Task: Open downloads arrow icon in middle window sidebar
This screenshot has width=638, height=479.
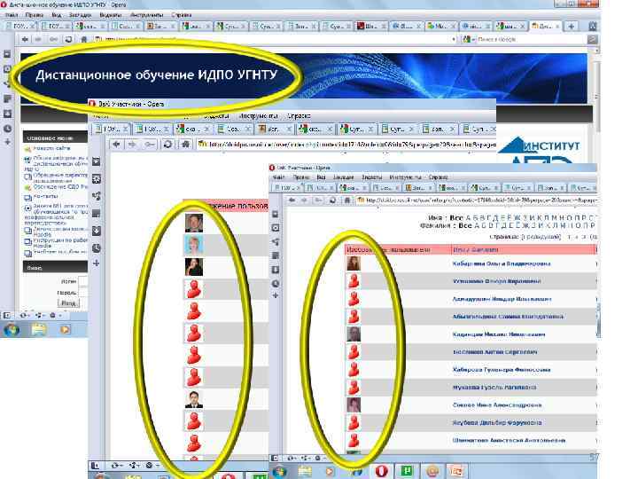Action: [97, 231]
